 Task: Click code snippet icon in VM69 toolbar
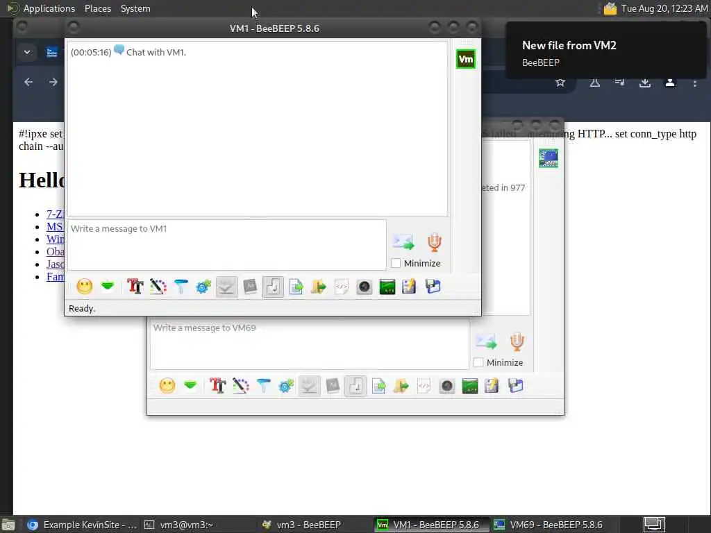coord(424,386)
